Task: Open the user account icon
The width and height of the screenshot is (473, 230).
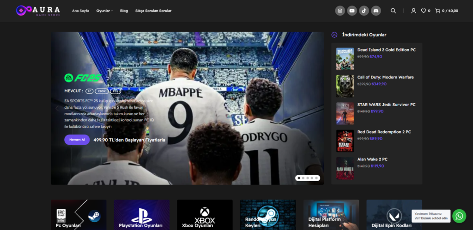Action: 413,11
